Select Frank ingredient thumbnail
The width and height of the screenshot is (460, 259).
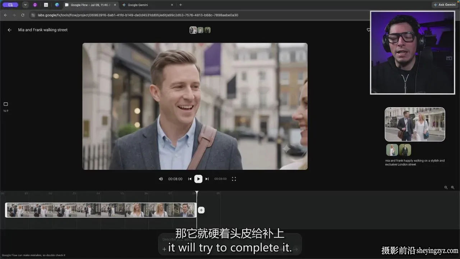(405, 150)
